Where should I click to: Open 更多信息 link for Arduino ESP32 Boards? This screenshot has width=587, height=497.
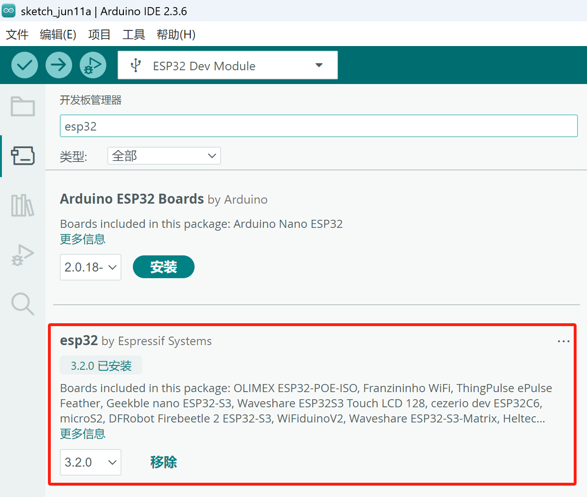[x=83, y=239]
